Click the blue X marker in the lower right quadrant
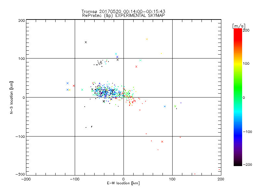The image size is (260, 195). [x=165, y=107]
